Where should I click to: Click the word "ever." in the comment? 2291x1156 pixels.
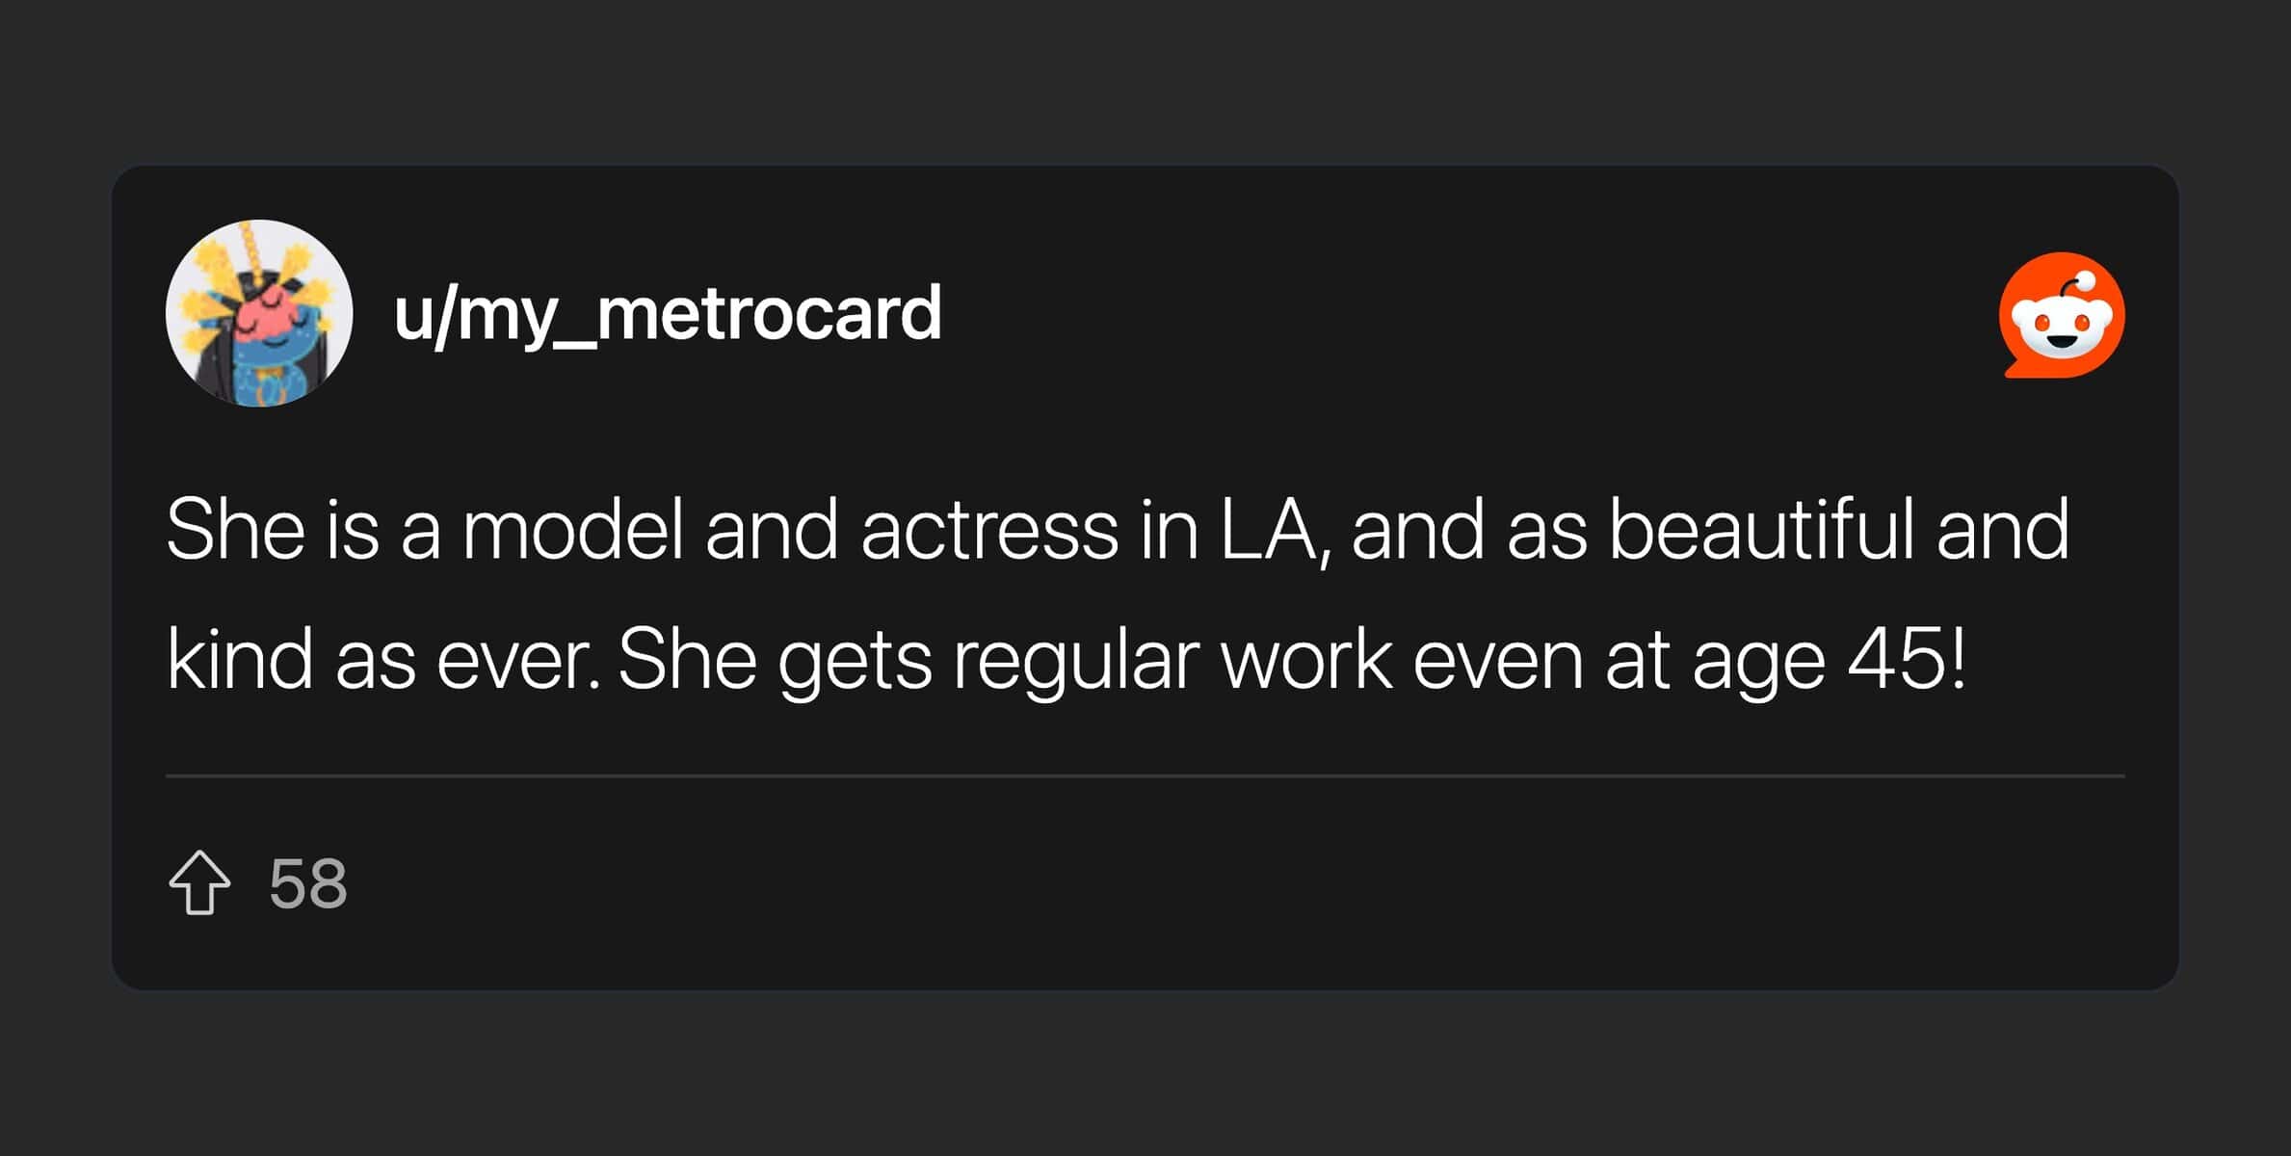519,662
